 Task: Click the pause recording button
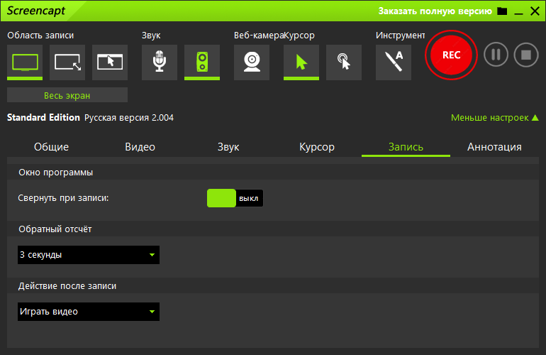[496, 55]
